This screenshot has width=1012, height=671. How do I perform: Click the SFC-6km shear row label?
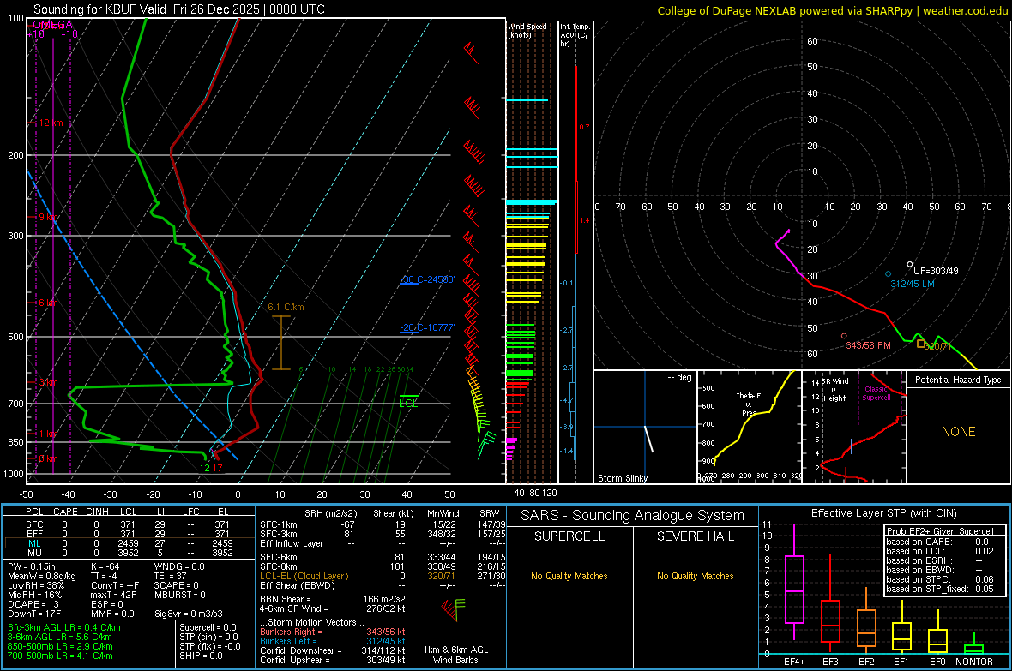click(x=279, y=557)
